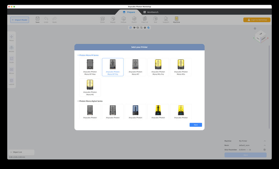The height and width of the screenshot is (169, 279).
Task: Open the Hollow tool
Action: click(124, 20)
